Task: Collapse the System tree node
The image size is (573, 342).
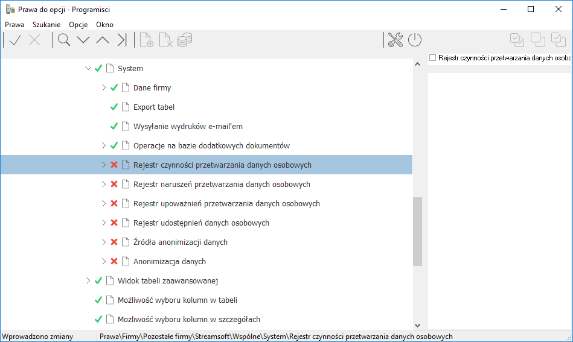Action: tap(88, 68)
